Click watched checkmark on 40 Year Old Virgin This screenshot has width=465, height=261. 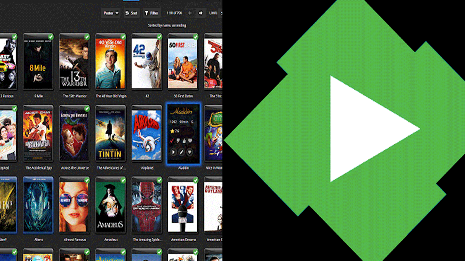tap(123, 37)
